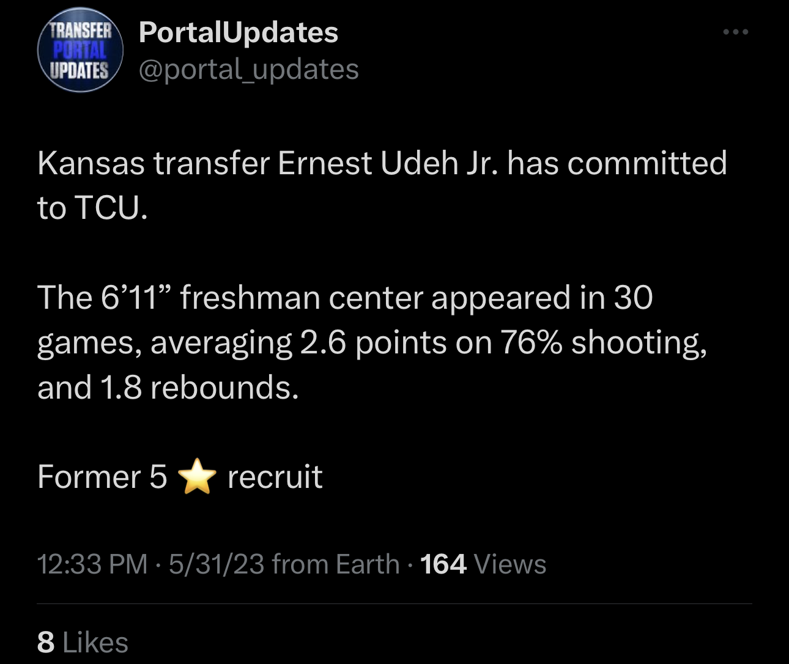
Task: View the 164 Views analytics
Action: (x=483, y=564)
